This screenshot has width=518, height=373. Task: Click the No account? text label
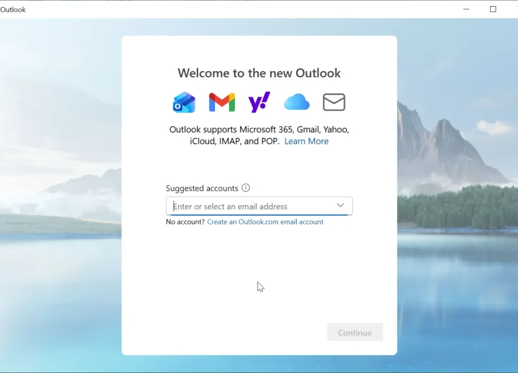(x=184, y=221)
